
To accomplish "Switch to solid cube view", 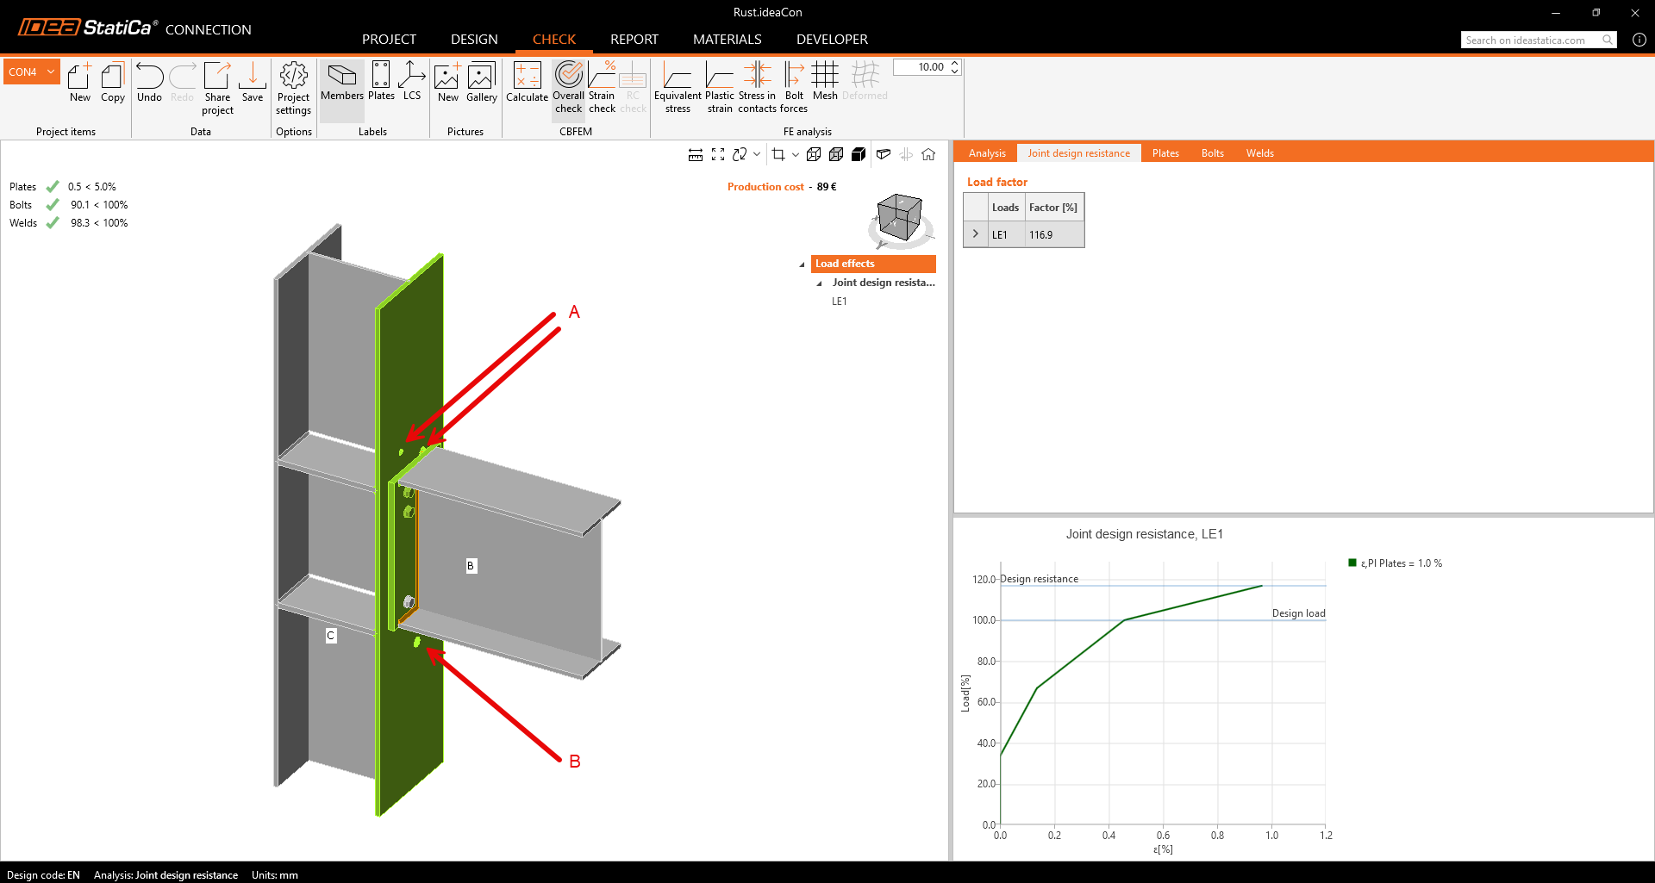I will (x=859, y=154).
